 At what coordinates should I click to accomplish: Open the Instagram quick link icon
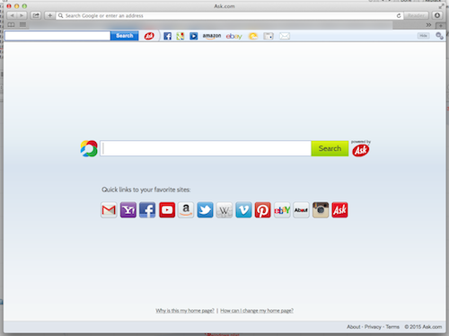(321, 210)
